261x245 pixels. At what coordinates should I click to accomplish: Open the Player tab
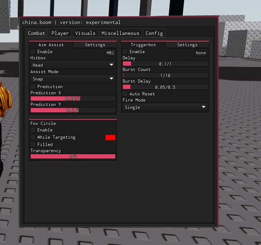(60, 33)
